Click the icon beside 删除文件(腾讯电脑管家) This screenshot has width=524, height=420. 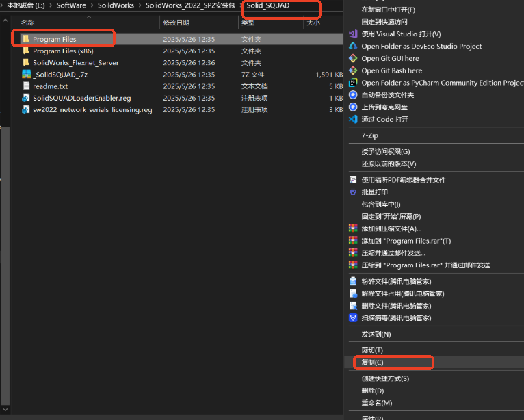pyautogui.click(x=353, y=306)
